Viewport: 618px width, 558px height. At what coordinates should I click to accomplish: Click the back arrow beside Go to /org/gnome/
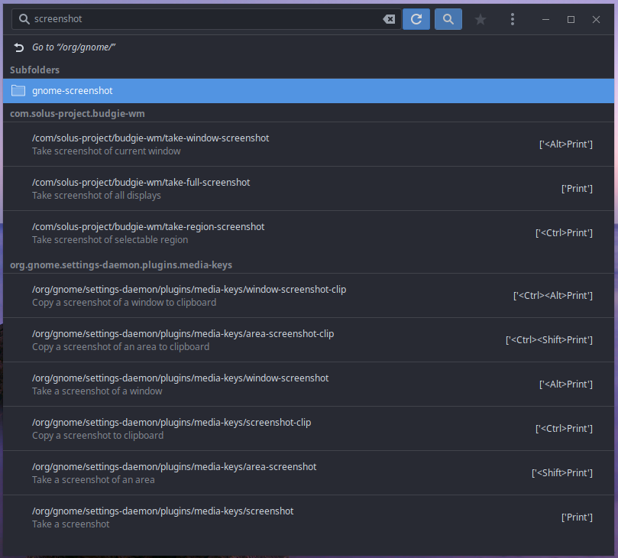(x=19, y=47)
